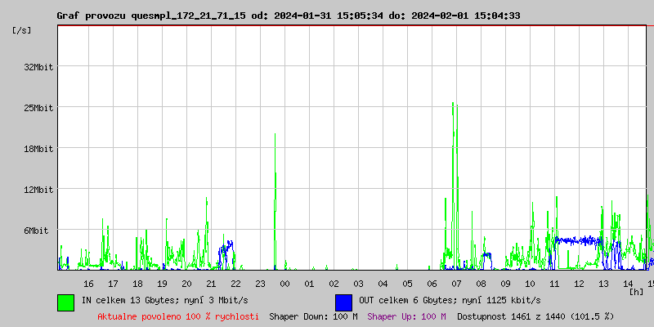Click 'IN celkem 13 Gbytes; nyní 3 Mbit/s' text
Viewport: 654px width, 327px height.
pyautogui.click(x=165, y=300)
